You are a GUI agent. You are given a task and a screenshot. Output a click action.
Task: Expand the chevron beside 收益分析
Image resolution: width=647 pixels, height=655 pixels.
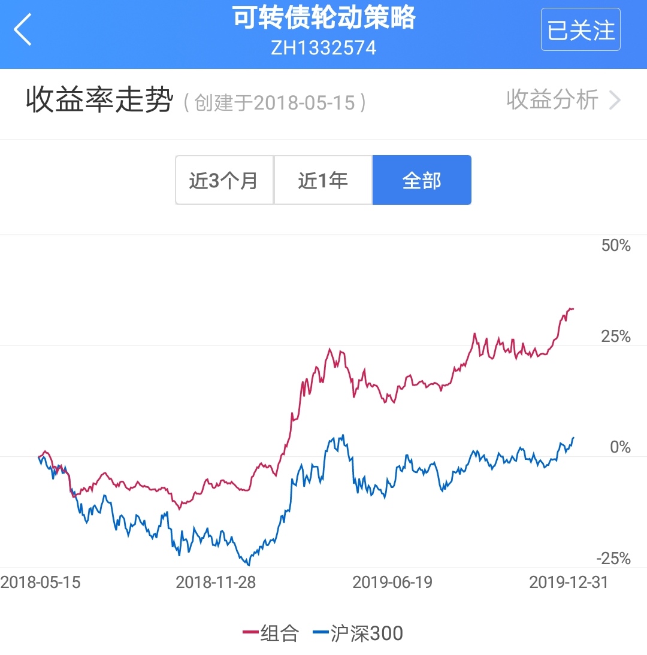615,101
